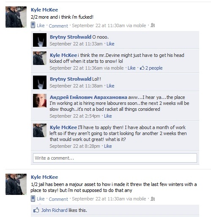This screenshot has height=217, width=211.
Task: Open the red-shirt commenter's profile picture
Action: click(40, 101)
